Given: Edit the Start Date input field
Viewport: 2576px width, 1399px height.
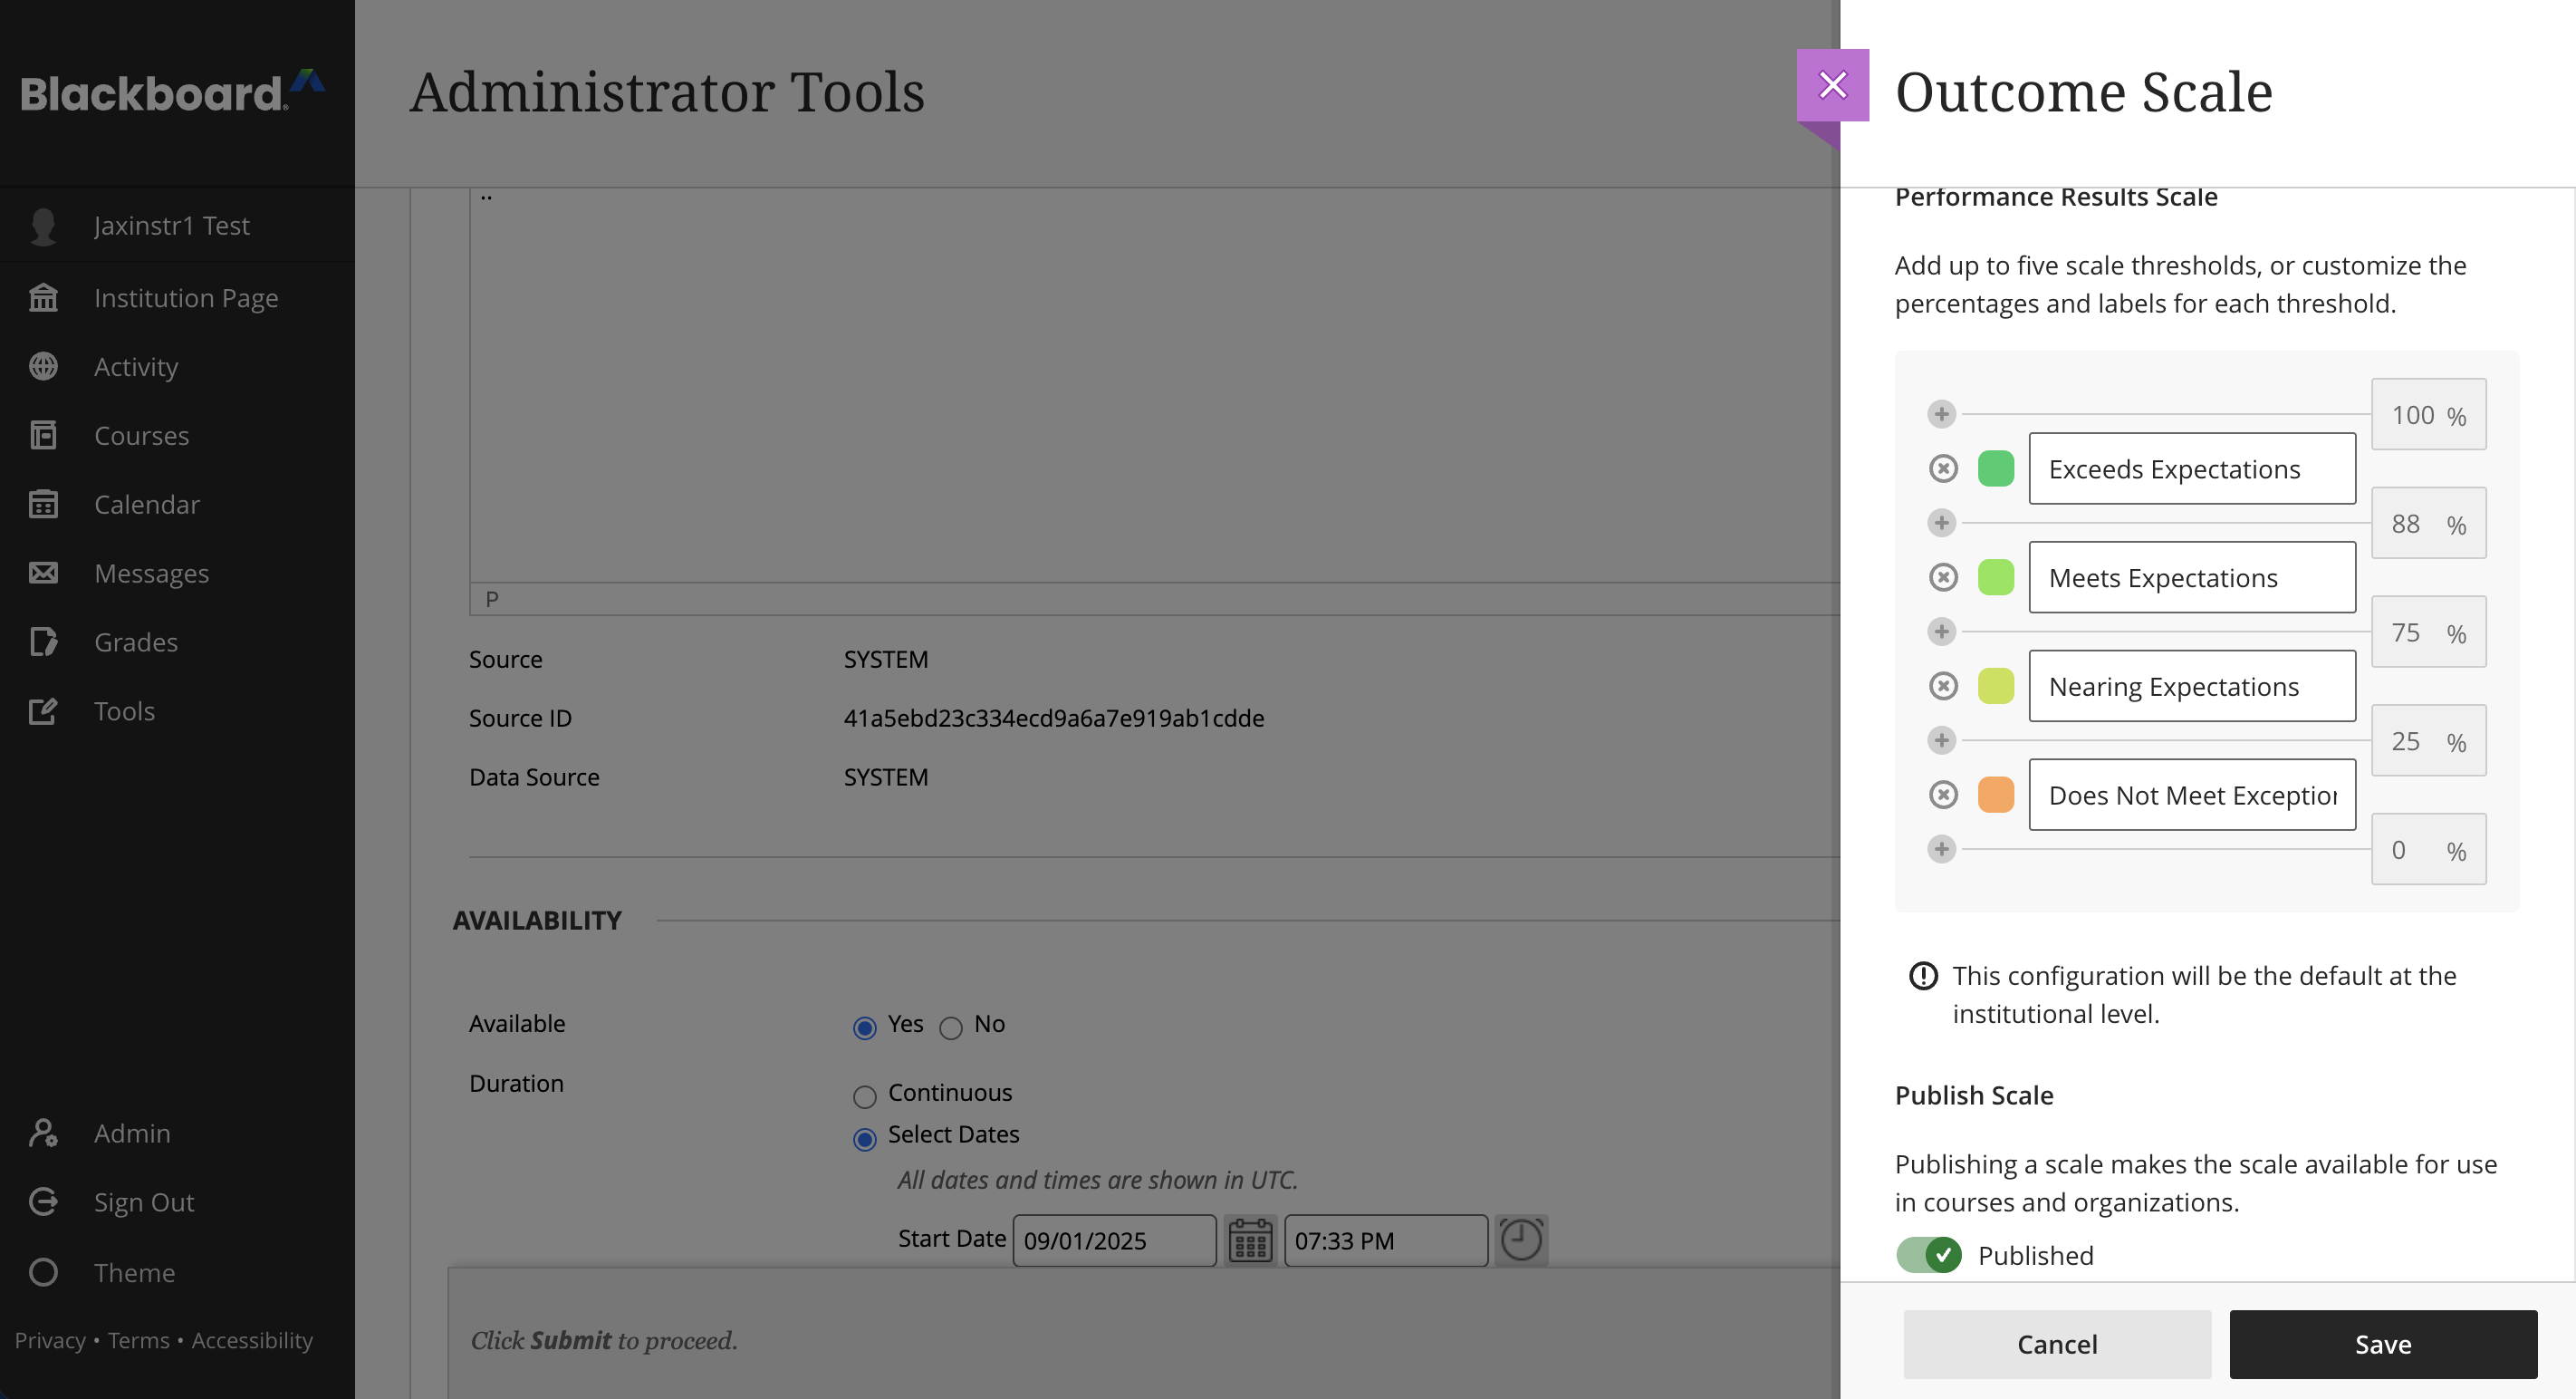Looking at the screenshot, I should click(x=1114, y=1240).
